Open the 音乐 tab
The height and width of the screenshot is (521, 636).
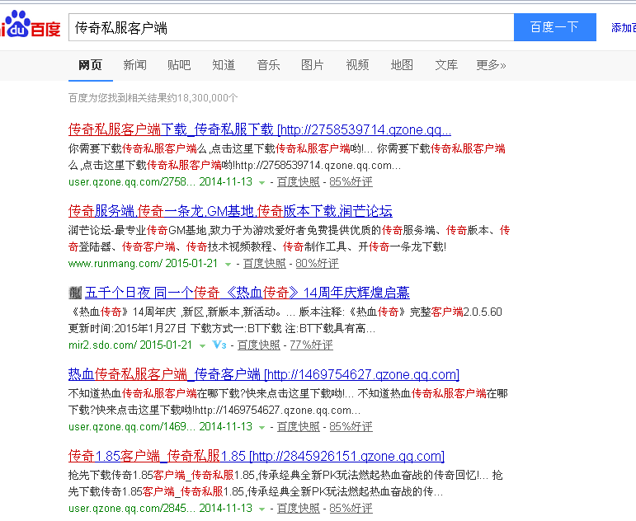tap(268, 65)
